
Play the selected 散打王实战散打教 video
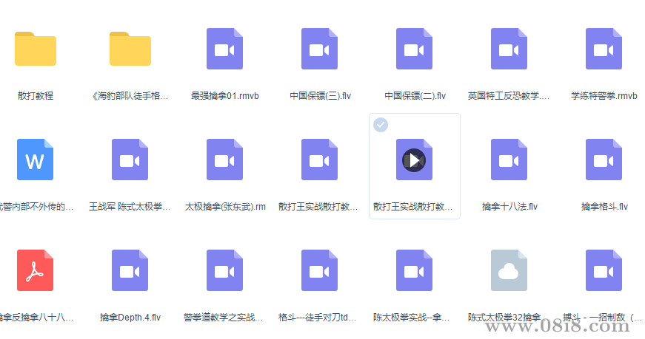(x=414, y=160)
